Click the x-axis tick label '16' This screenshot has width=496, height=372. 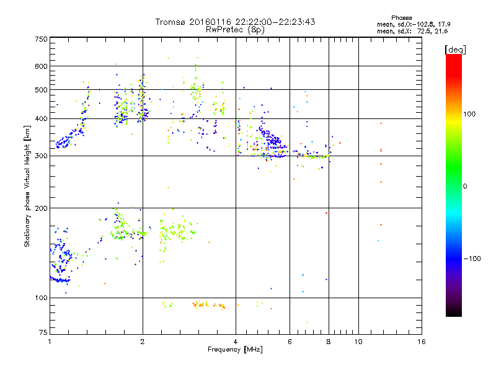[422, 342]
